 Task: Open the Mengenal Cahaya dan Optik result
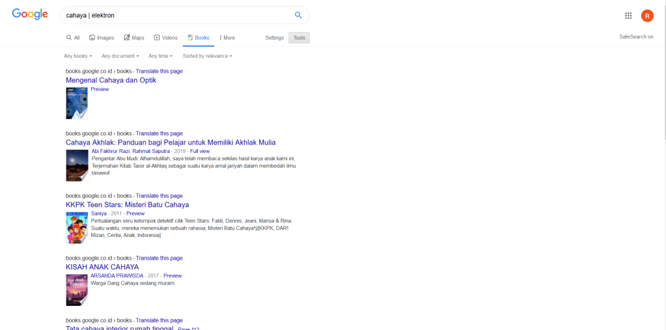(111, 80)
